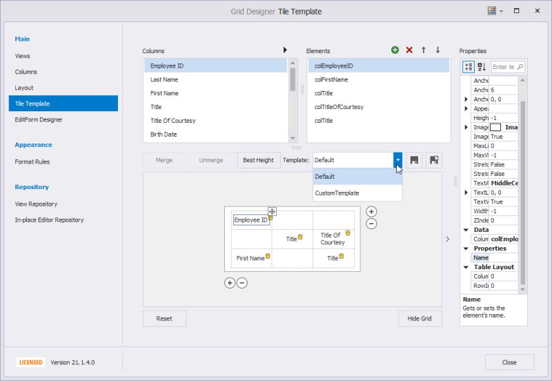Click the Reset button
Screen dimensions: 552x381
(164, 319)
